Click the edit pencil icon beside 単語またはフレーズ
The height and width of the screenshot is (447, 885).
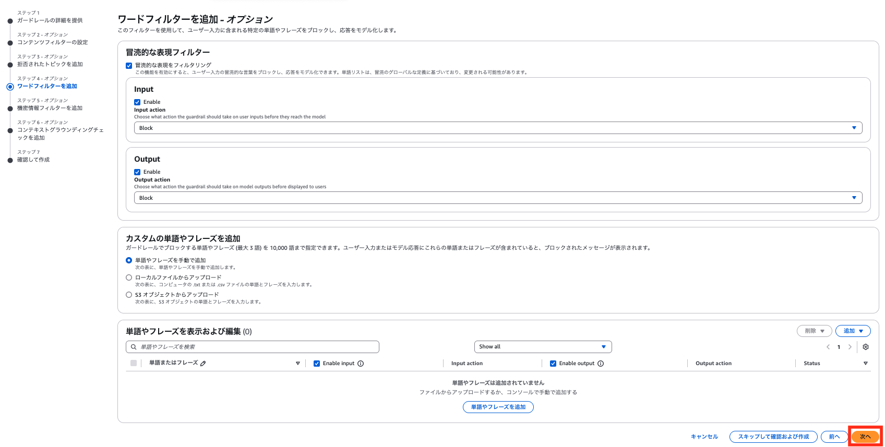pos(203,363)
